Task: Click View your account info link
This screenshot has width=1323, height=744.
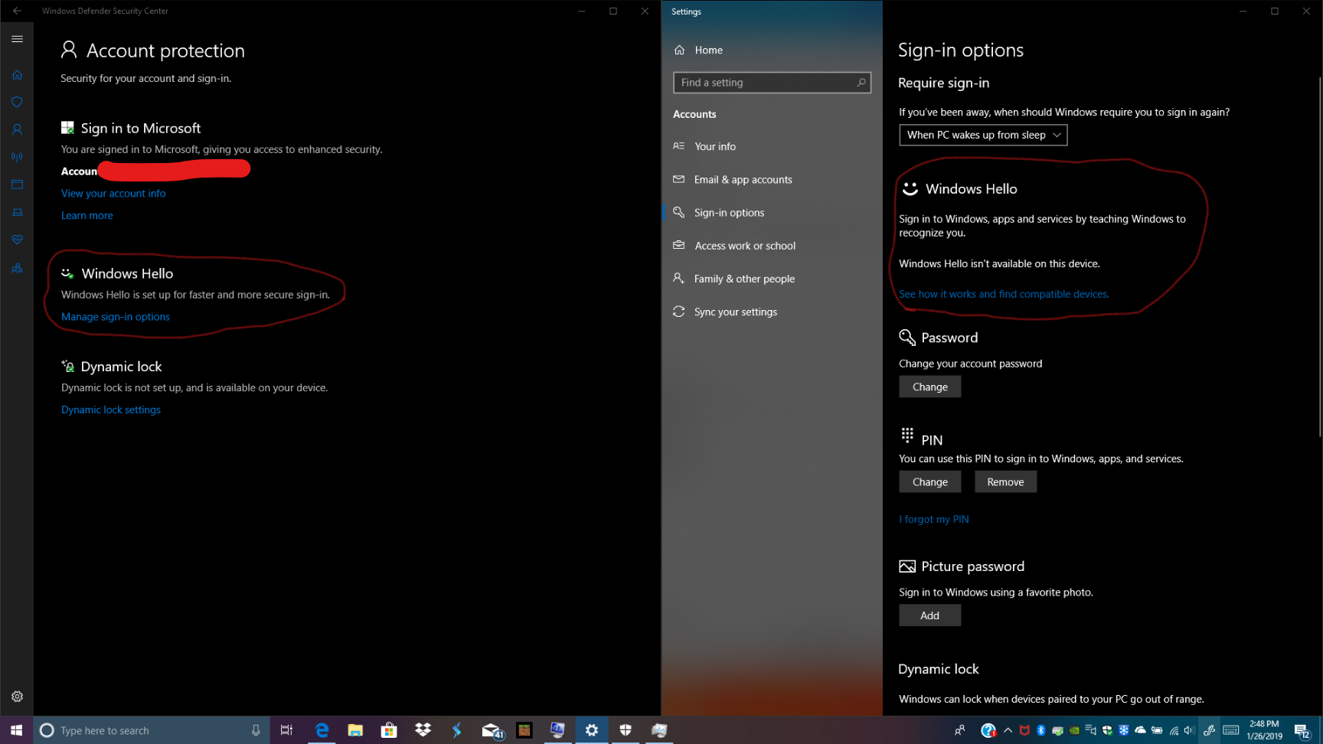Action: [x=113, y=193]
